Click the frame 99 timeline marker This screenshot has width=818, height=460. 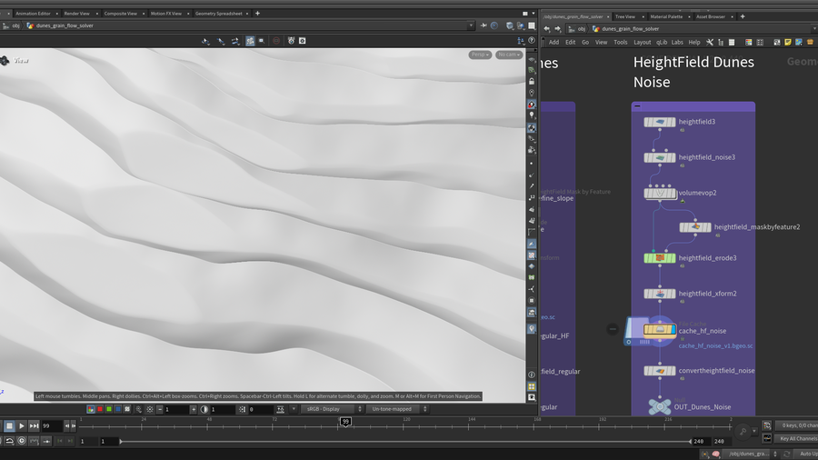pos(345,422)
